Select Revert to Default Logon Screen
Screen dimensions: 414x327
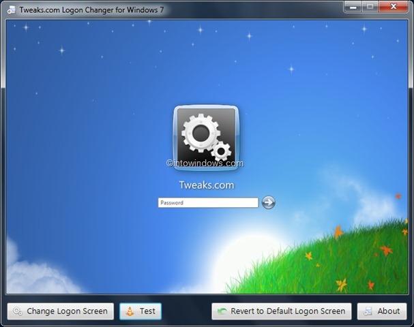(x=282, y=311)
